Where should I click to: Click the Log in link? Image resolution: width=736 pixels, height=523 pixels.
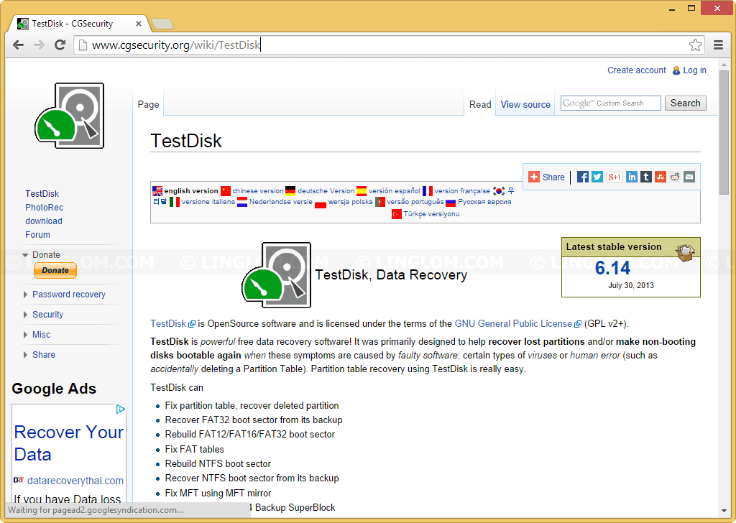coord(694,70)
